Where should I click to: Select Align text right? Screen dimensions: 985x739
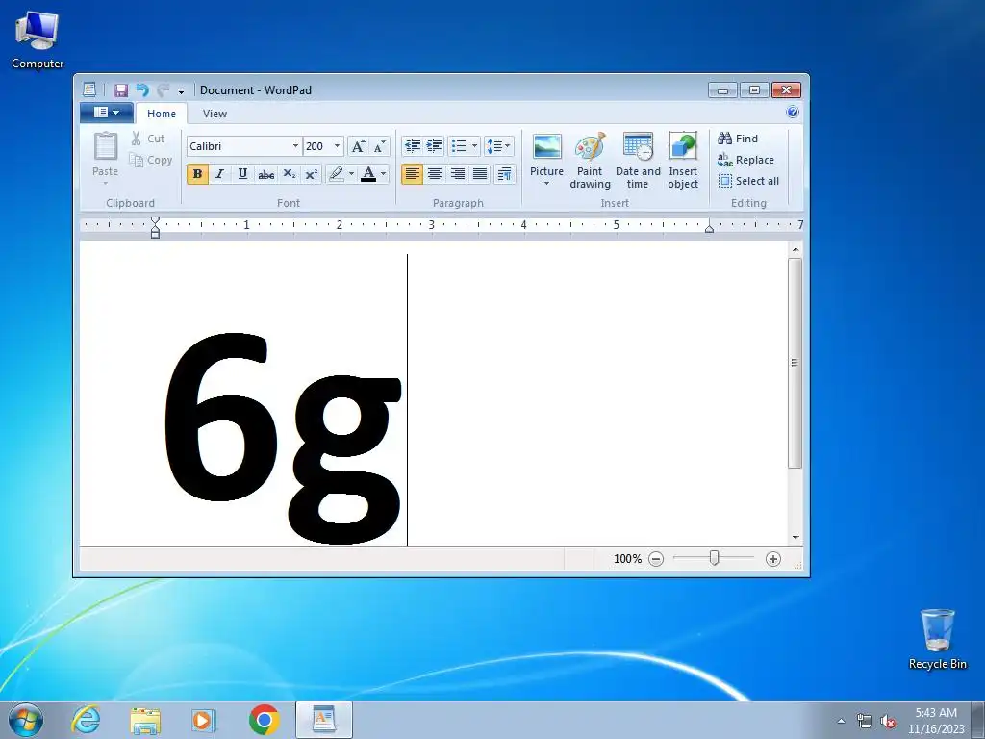[x=457, y=174]
